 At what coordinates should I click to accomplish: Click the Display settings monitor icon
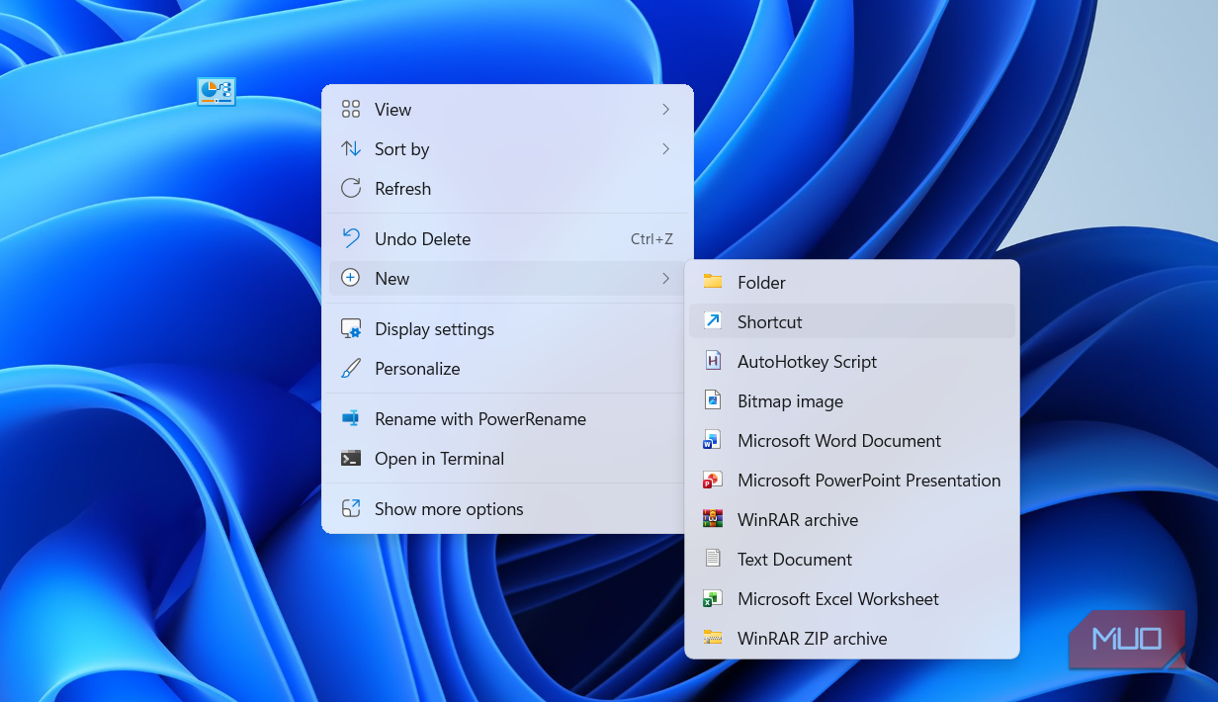(351, 328)
